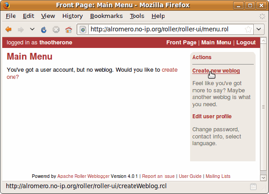This screenshot has height=194, width=269.
Task: Open the File menu
Action: coord(11,16)
